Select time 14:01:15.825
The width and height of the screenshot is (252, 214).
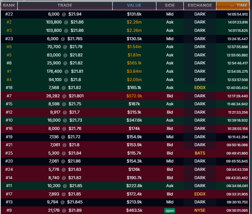tap(238, 30)
